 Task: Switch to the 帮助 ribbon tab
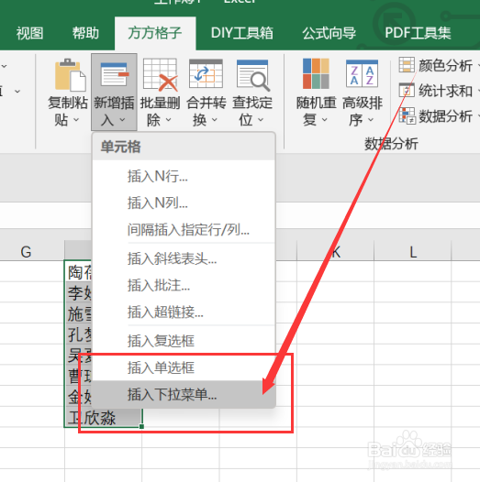tap(85, 33)
